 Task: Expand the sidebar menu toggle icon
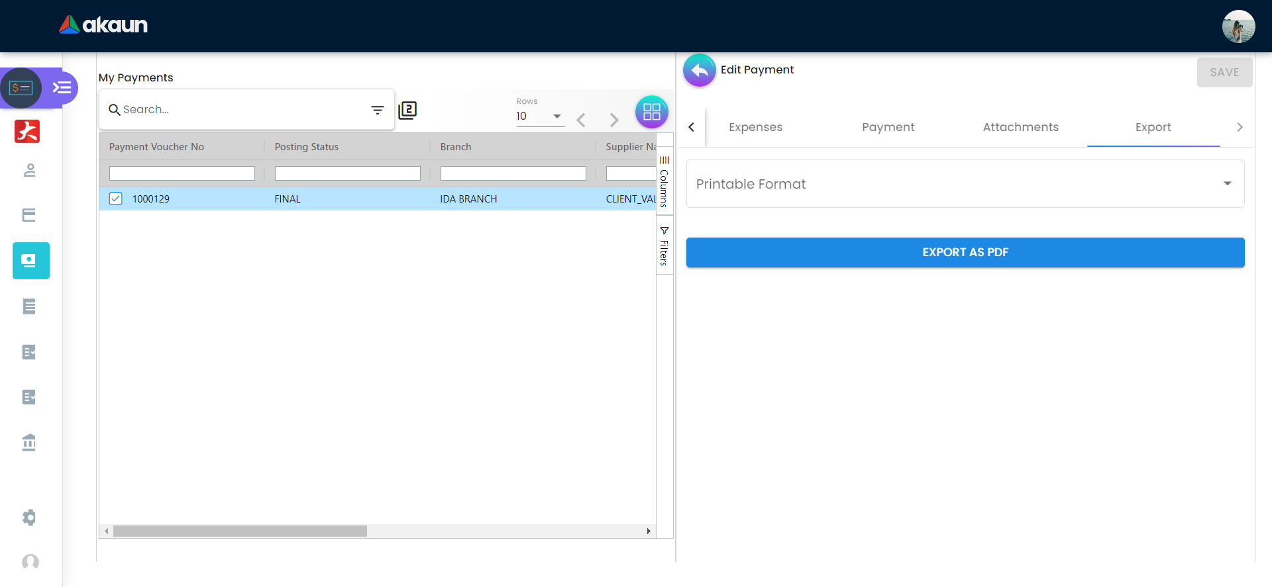pyautogui.click(x=62, y=87)
